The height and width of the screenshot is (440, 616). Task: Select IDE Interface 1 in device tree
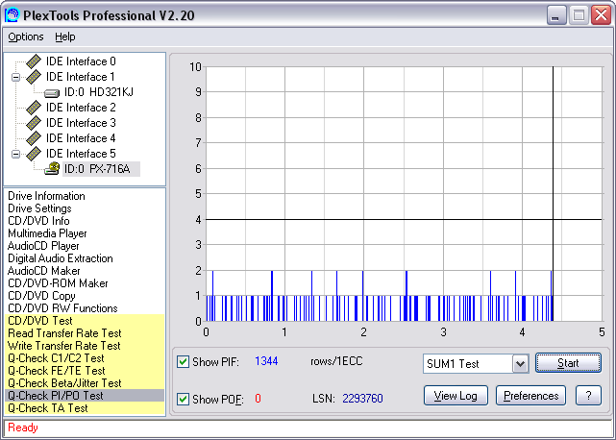(81, 77)
